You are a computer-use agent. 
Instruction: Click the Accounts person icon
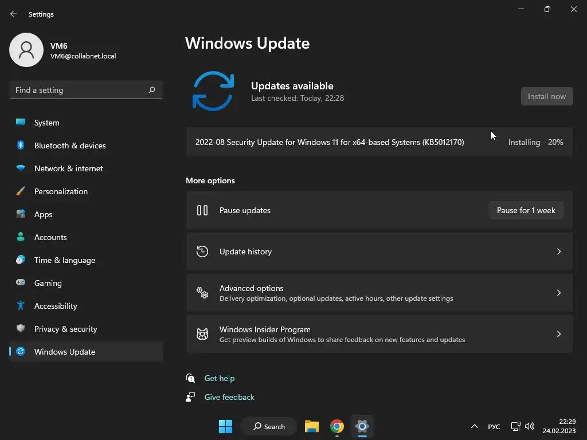(21, 237)
